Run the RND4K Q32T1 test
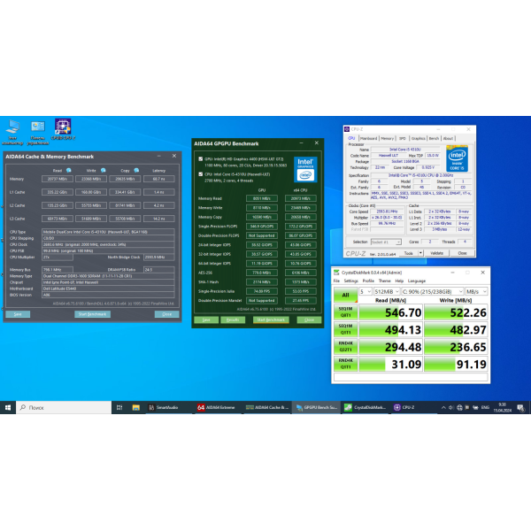 point(345,346)
